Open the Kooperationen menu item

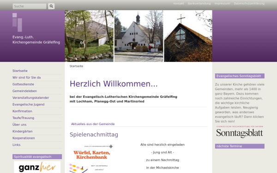(x=24, y=138)
